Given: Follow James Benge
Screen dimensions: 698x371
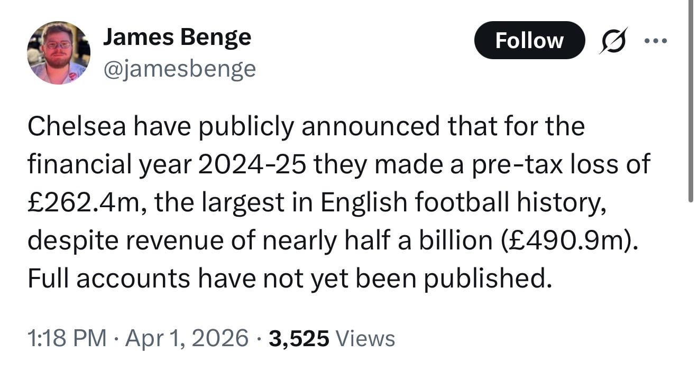Looking at the screenshot, I should (529, 40).
